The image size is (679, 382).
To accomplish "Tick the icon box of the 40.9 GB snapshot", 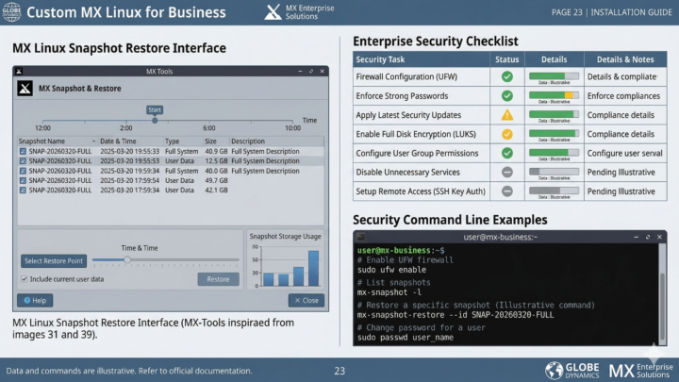I will pos(23,151).
